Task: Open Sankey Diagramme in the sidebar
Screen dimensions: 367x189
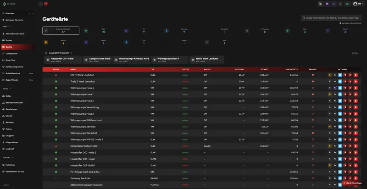Action: [x=14, y=67]
